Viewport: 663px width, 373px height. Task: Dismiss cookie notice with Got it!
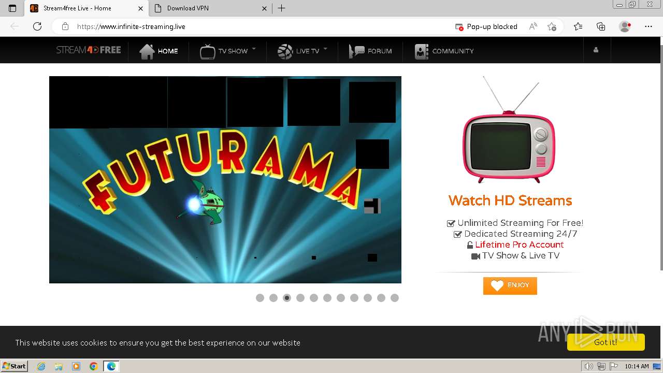click(606, 342)
